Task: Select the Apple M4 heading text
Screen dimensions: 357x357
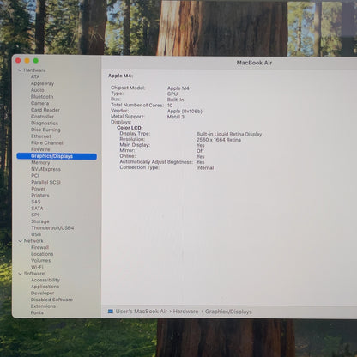Action: (x=120, y=76)
